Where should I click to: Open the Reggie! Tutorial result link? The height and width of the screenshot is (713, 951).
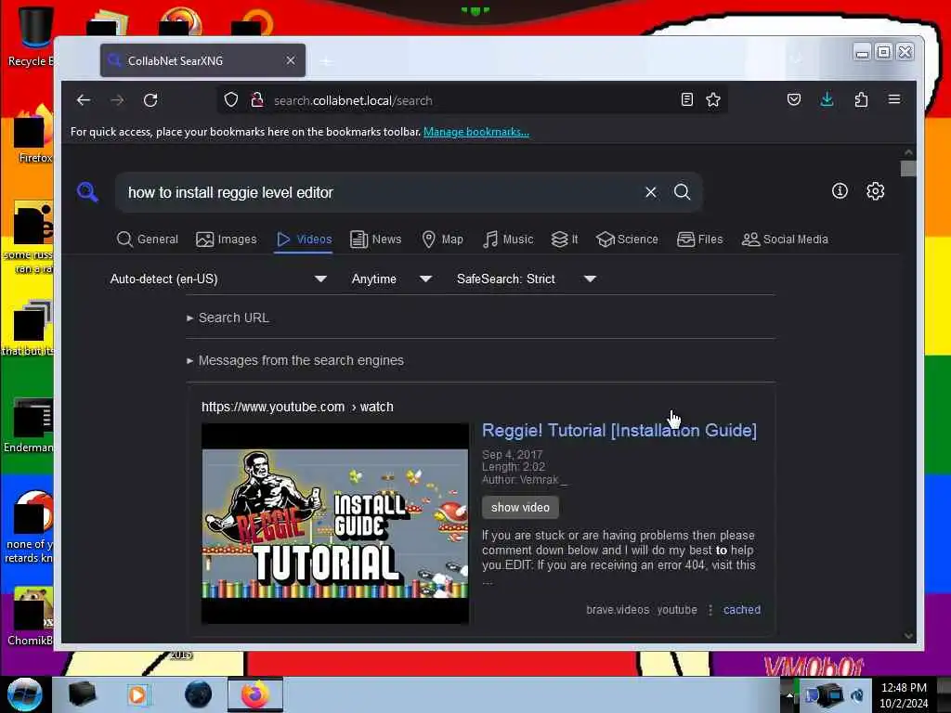(619, 431)
